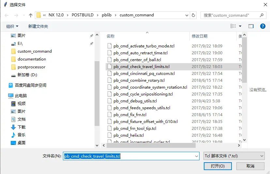The width and height of the screenshot is (270, 174).
Task: Go forward with the right arrow button
Action: (16, 15)
